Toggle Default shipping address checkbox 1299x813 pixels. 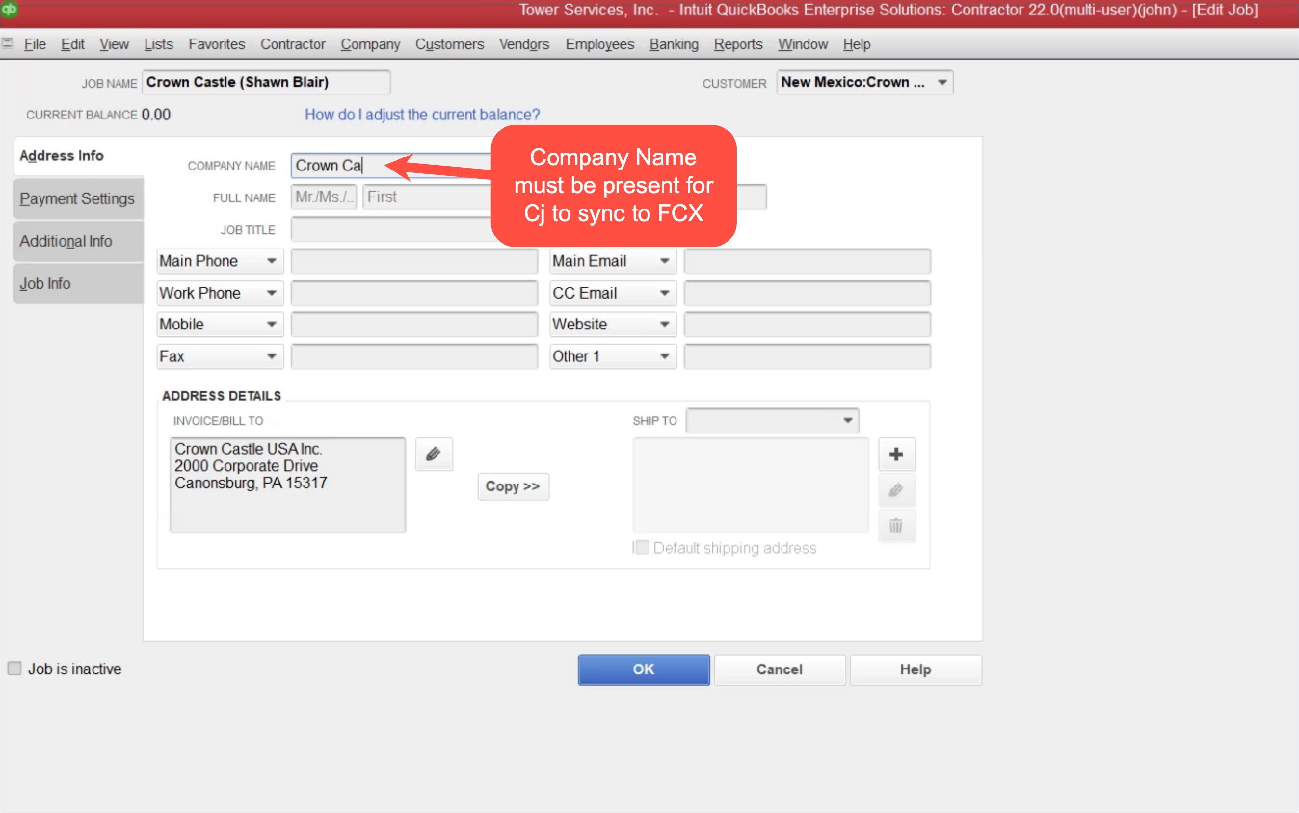pos(641,547)
